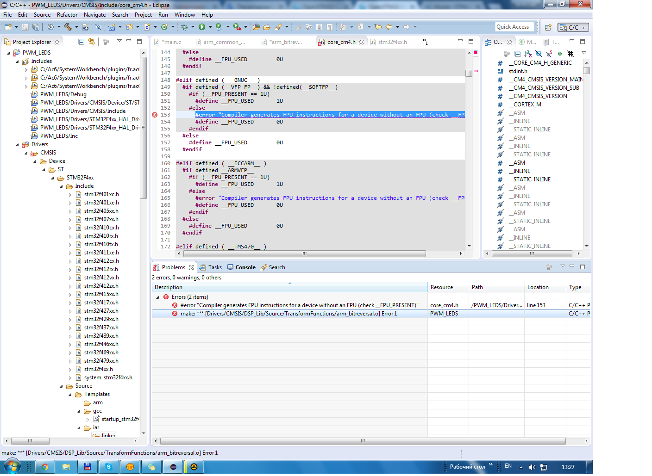The height and width of the screenshot is (476, 652).
Task: Select the C/C++ perspective button
Action: [573, 27]
